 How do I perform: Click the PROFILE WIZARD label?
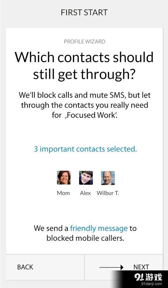click(84, 42)
